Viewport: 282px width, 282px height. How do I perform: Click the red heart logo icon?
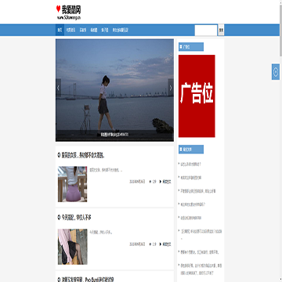tap(58, 9)
